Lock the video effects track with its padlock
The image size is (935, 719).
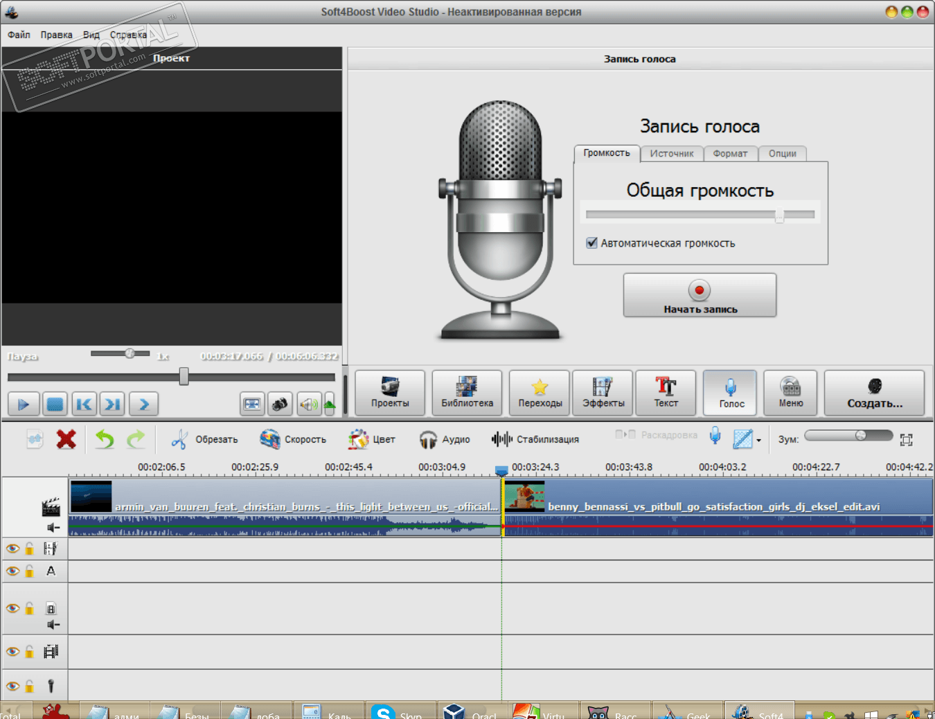click(x=30, y=549)
